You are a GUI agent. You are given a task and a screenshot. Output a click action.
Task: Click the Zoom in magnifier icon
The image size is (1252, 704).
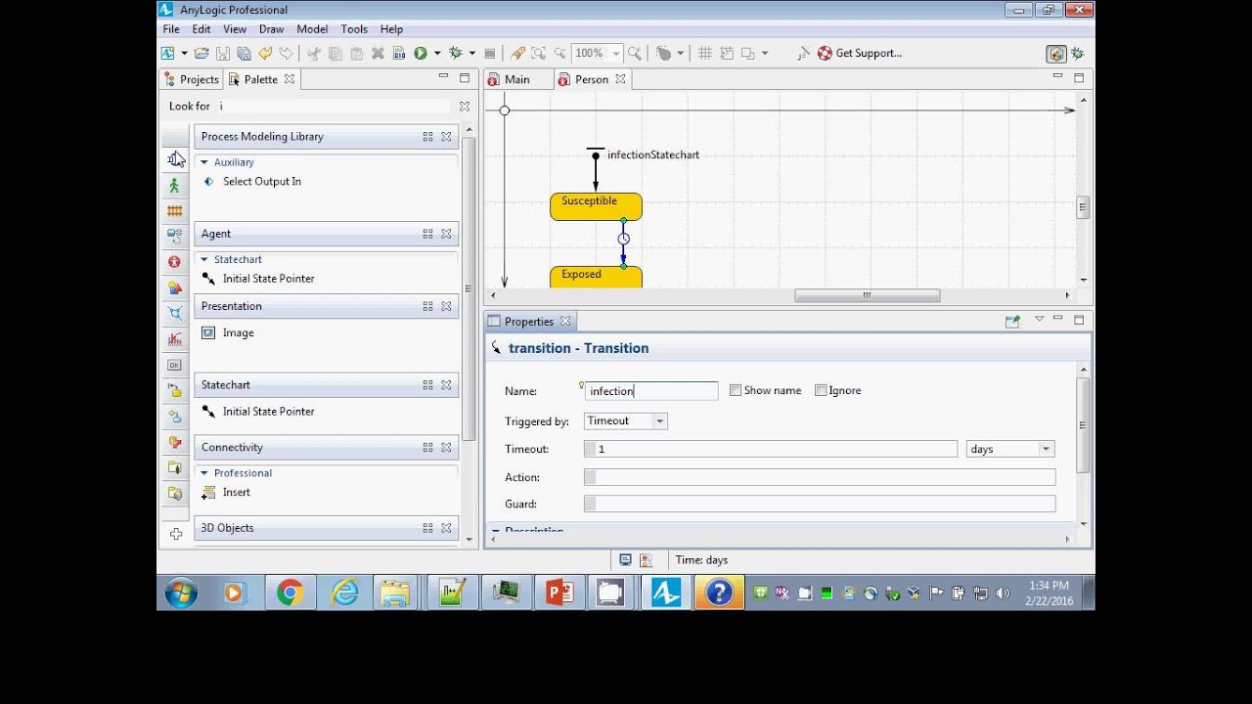click(634, 53)
